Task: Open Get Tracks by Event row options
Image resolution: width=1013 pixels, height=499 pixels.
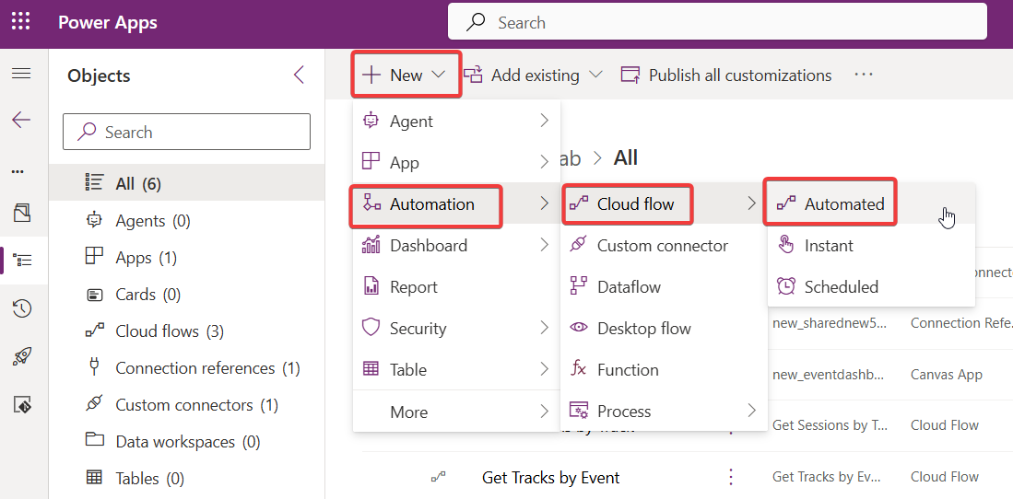Action: point(731,477)
